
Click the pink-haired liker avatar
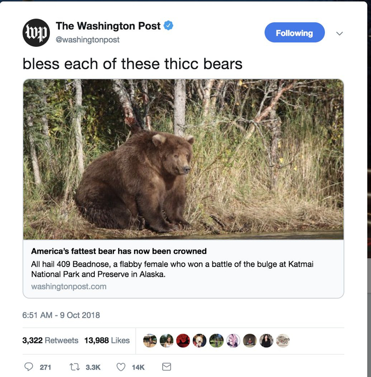pyautogui.click(x=233, y=341)
